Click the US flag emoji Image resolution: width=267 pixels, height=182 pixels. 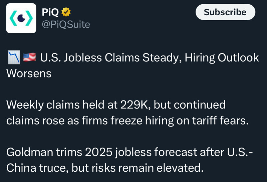(29, 58)
